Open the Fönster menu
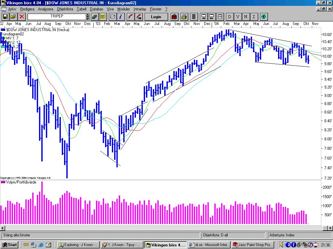This screenshot has height=249, width=333. coord(156,9)
